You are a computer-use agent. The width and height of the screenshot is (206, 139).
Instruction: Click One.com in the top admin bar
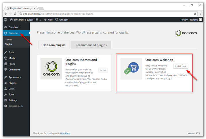point(62,20)
